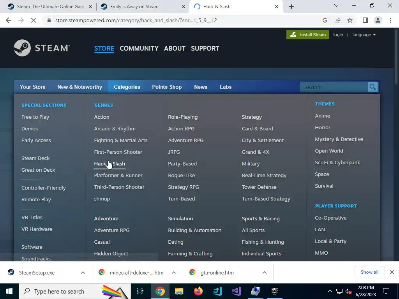Viewport: 399px width, 299px height.
Task: Close the Emily is Away tab
Action: [x=184, y=7]
